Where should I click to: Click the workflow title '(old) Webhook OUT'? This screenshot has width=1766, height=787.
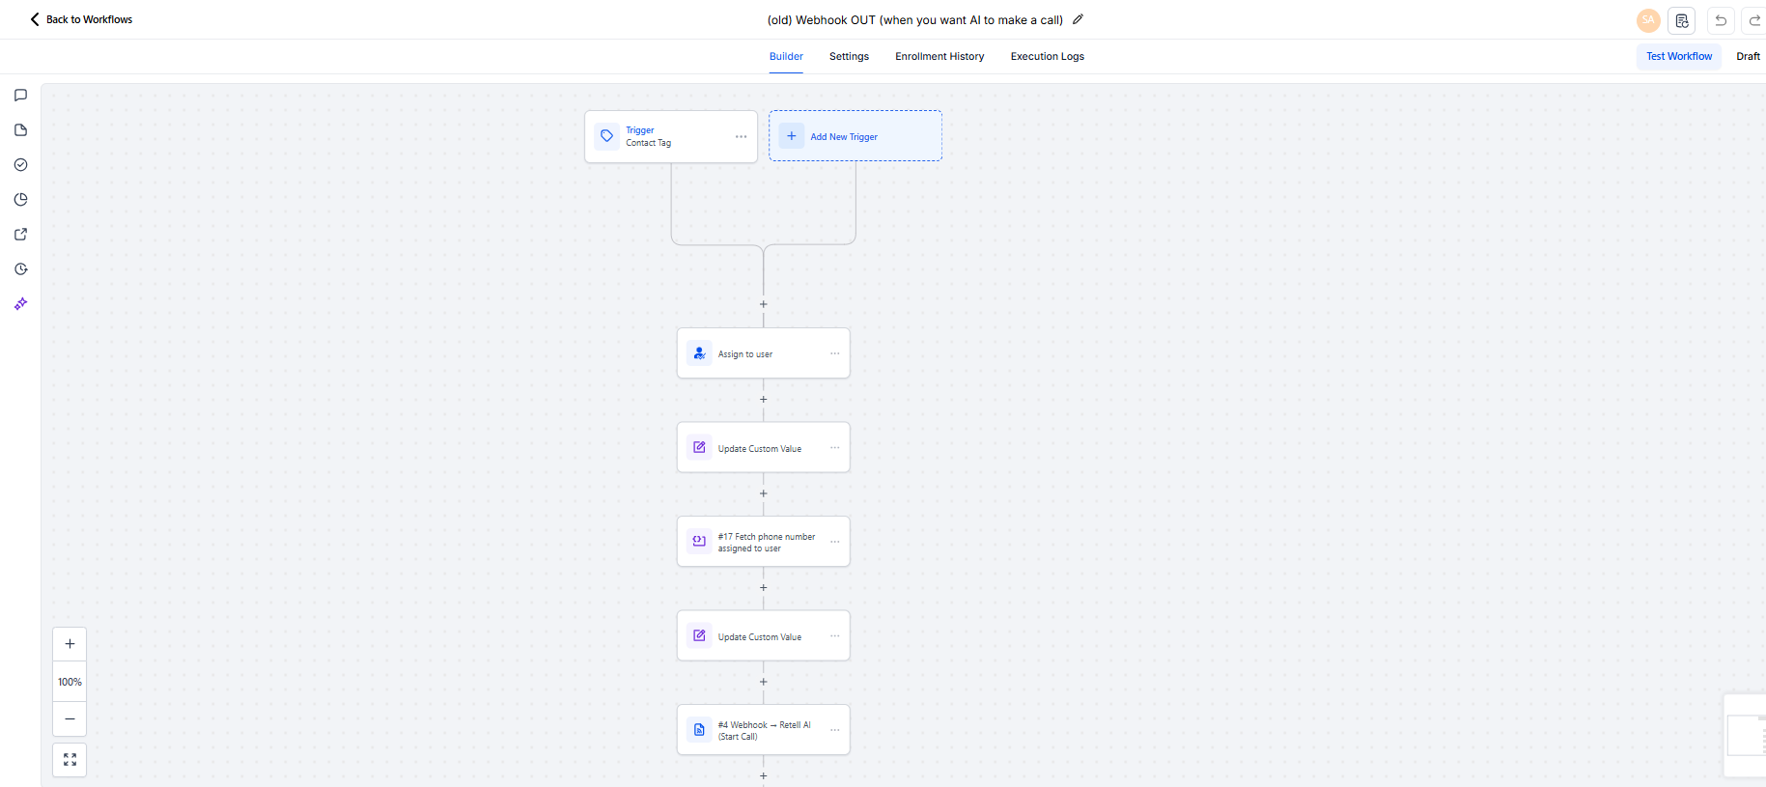pyautogui.click(x=915, y=20)
